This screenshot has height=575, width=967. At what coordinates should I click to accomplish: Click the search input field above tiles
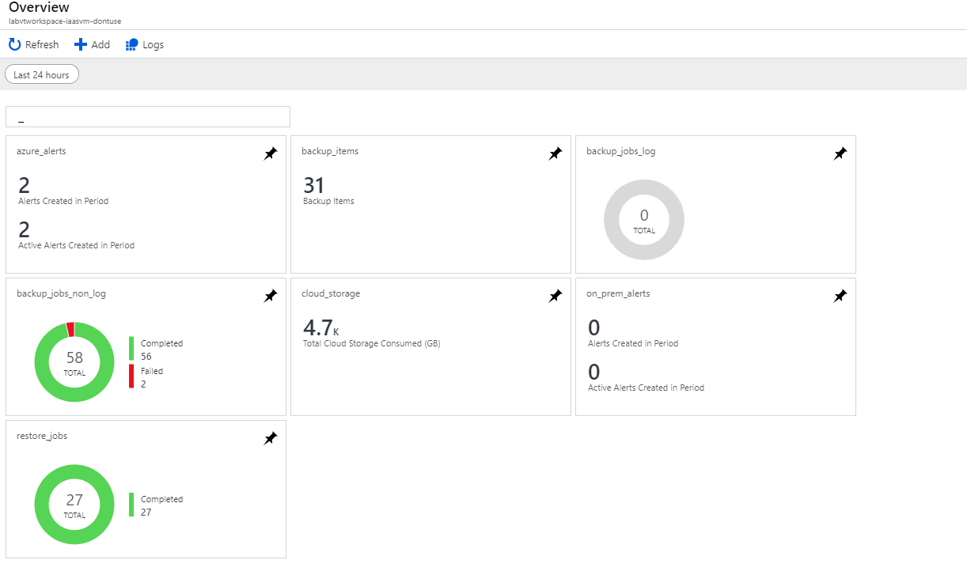coord(148,116)
